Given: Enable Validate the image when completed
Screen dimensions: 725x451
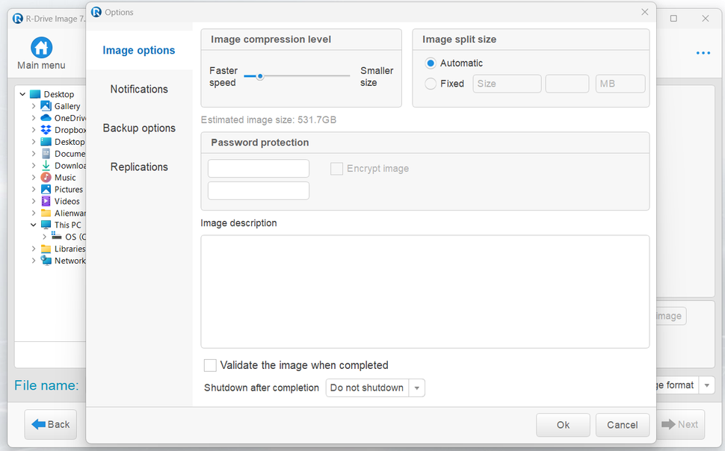Looking at the screenshot, I should pyautogui.click(x=211, y=365).
